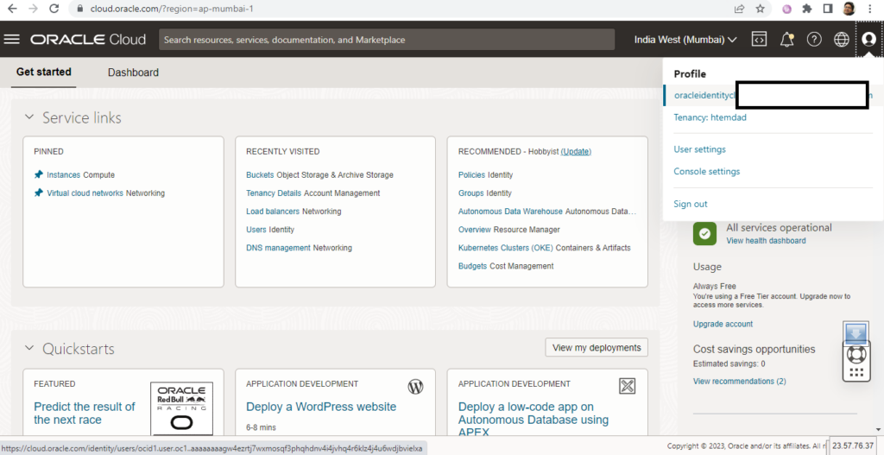The image size is (884, 455).
Task: Open Tenancy: htemdad in profile menu
Action: tap(710, 117)
